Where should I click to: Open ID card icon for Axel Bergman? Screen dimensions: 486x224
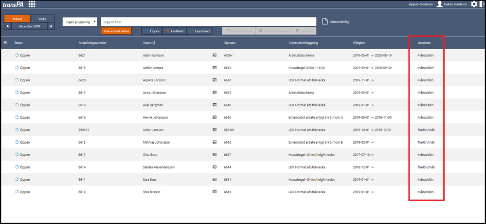pyautogui.click(x=215, y=105)
